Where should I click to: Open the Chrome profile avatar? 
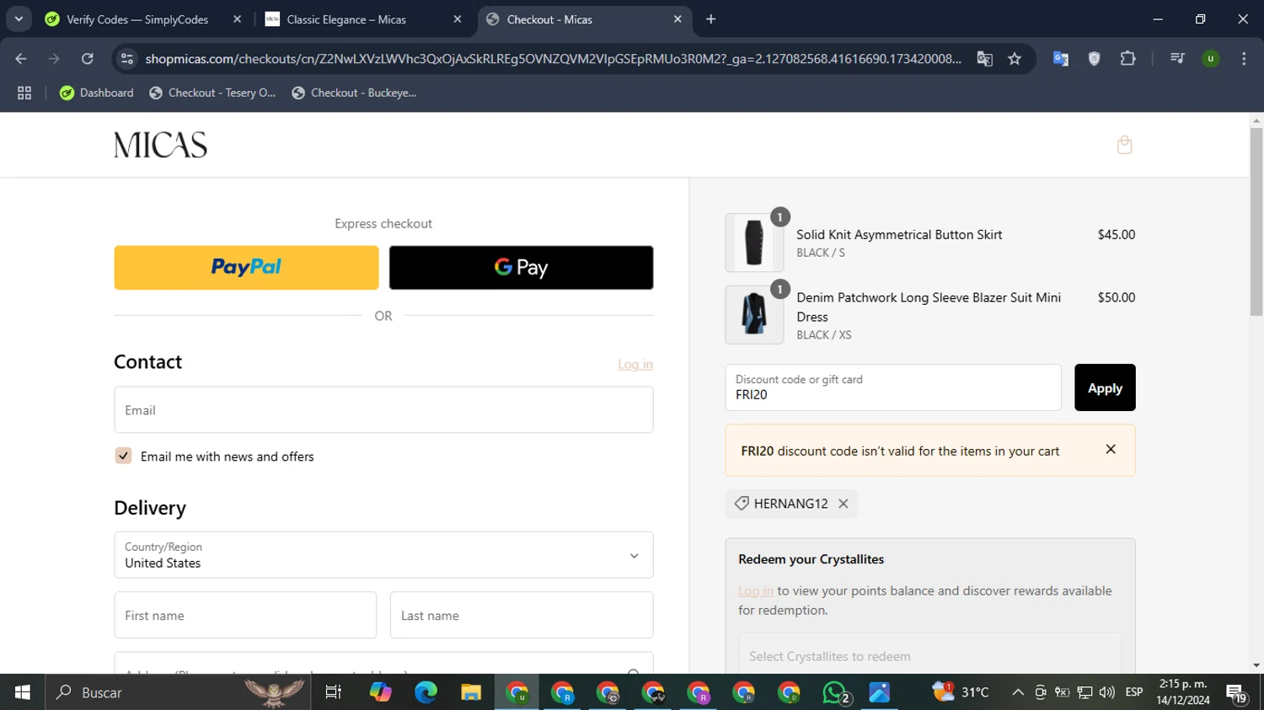[1210, 58]
